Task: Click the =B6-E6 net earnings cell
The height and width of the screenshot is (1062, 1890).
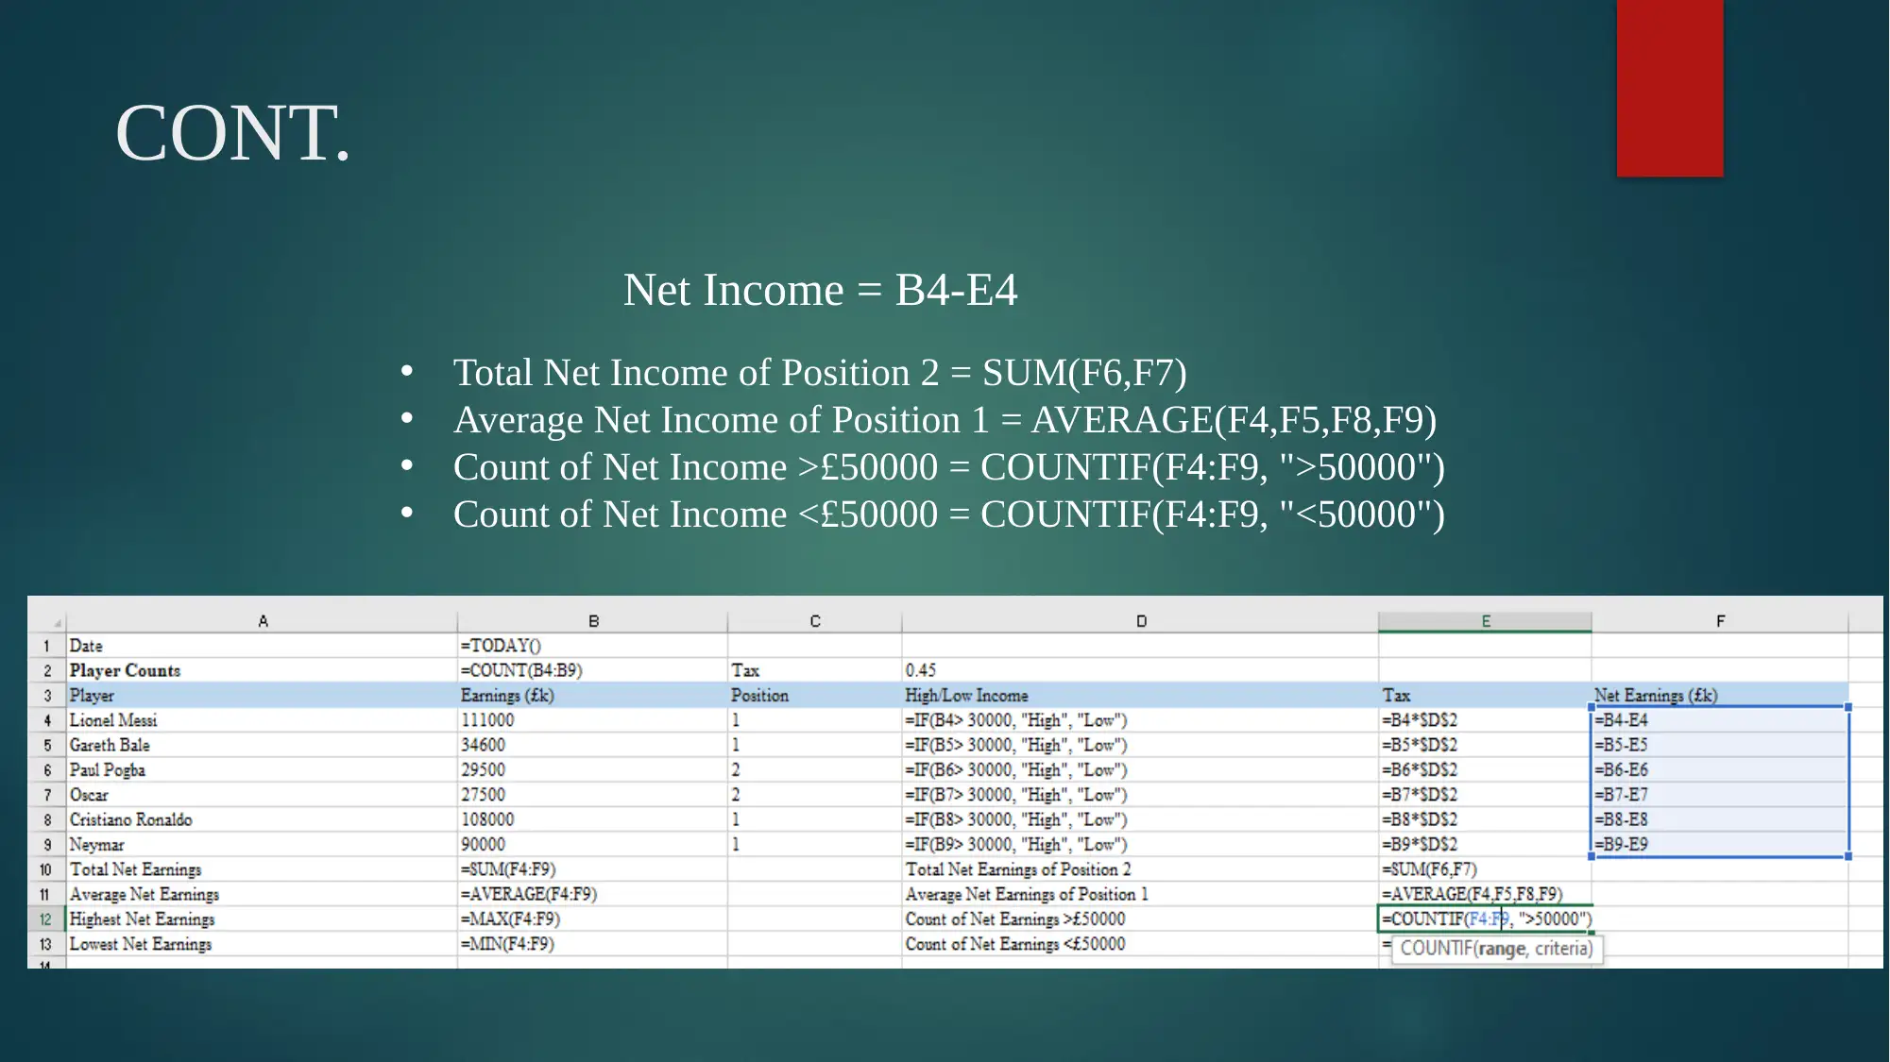Action: pos(1720,770)
